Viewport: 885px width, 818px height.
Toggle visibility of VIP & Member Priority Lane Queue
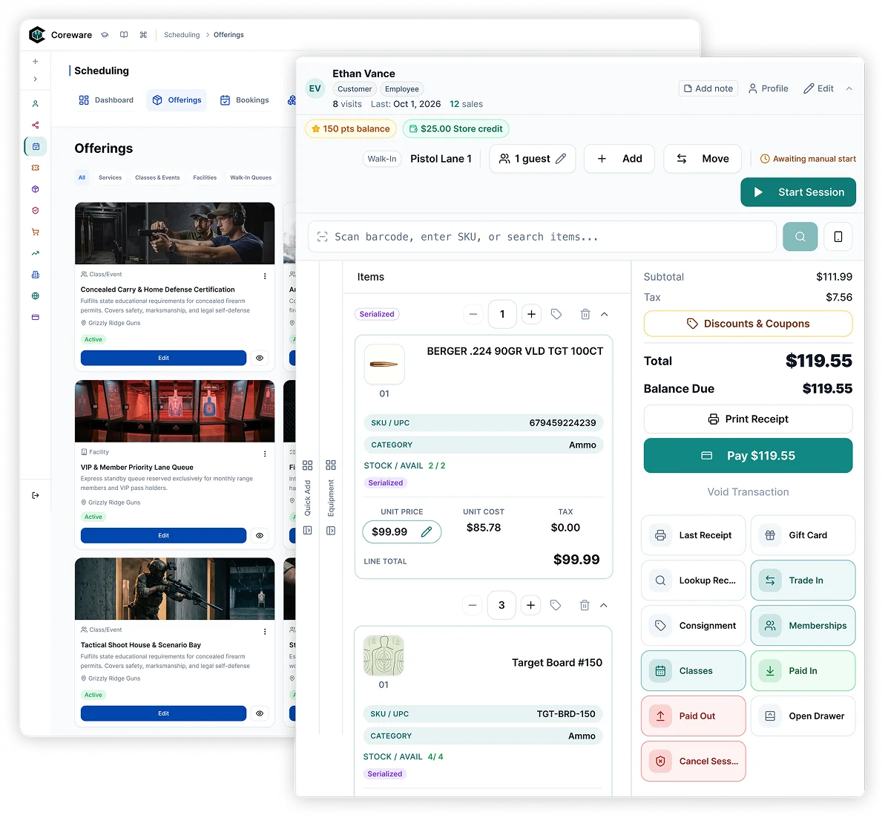click(260, 535)
